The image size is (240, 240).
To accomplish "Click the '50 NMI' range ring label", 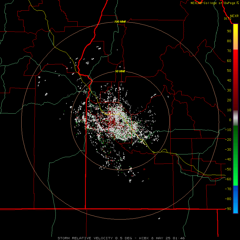I will [120, 71].
